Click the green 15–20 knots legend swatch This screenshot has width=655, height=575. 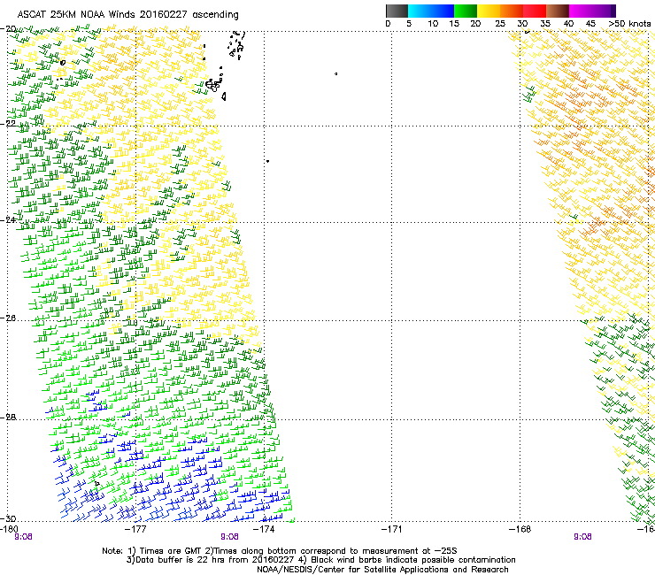(466, 11)
